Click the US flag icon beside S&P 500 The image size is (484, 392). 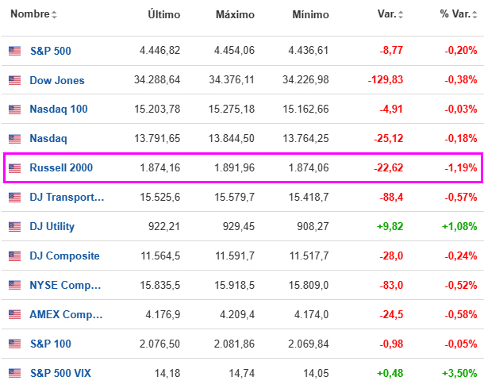coord(14,51)
